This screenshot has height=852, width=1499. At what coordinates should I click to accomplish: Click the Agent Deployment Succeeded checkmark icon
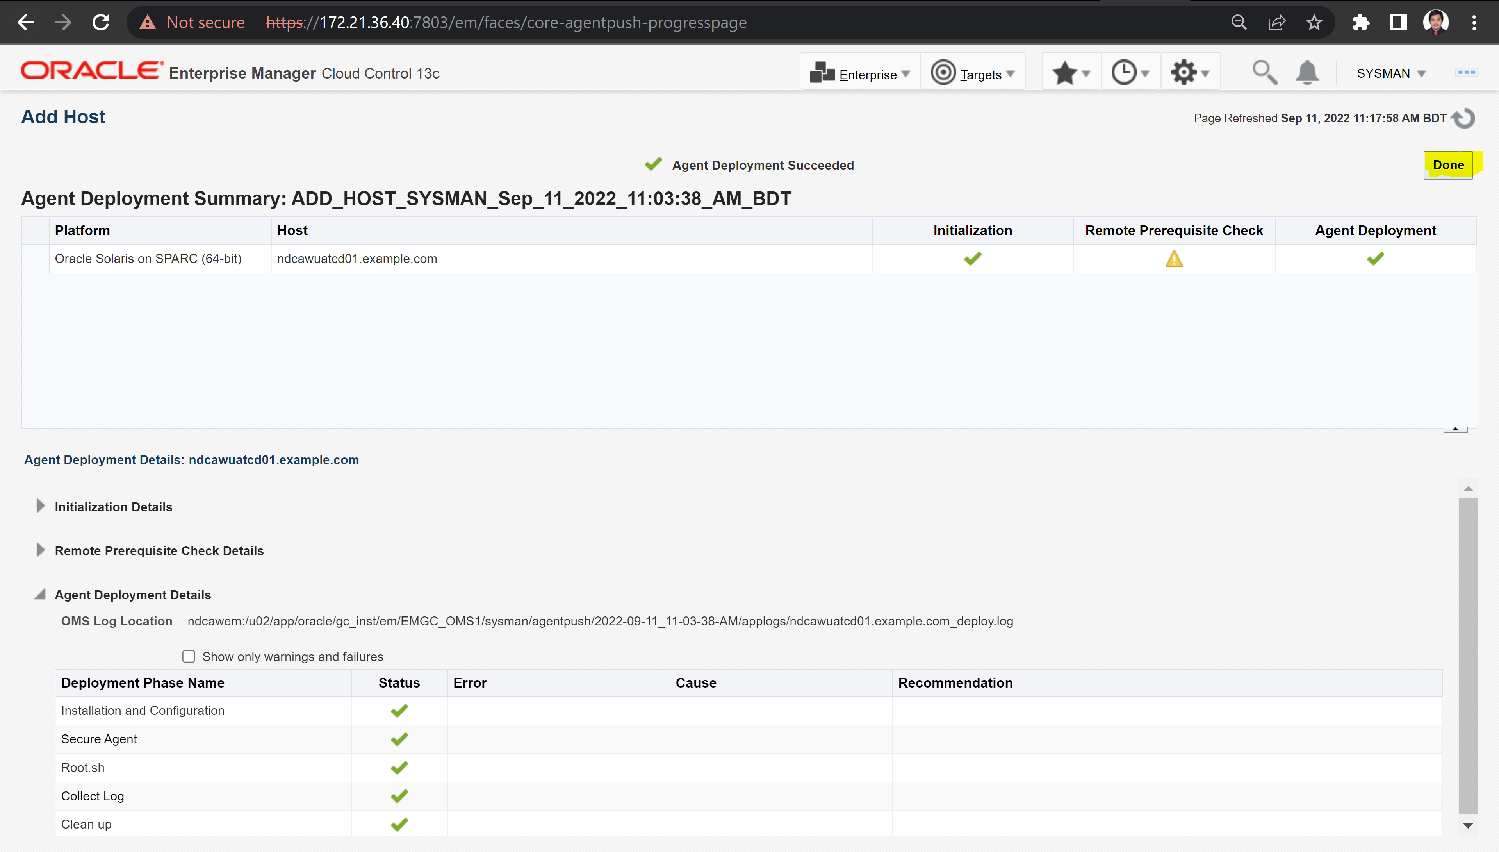click(x=653, y=164)
